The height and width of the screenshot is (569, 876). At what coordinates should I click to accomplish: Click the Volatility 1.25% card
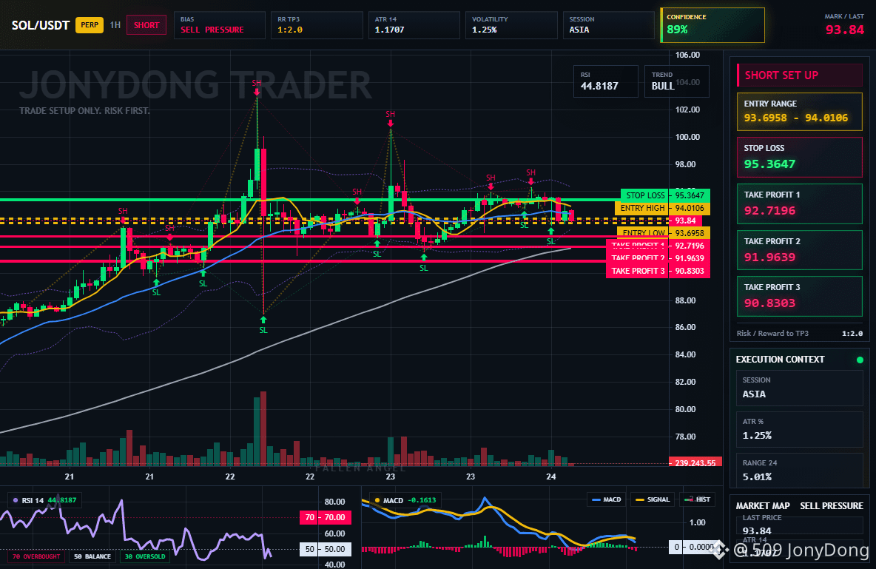[511, 25]
